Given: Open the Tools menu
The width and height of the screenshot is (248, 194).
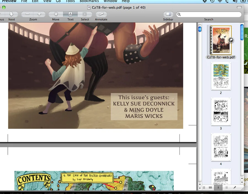Looking at the screenshot, I should point(70,1).
